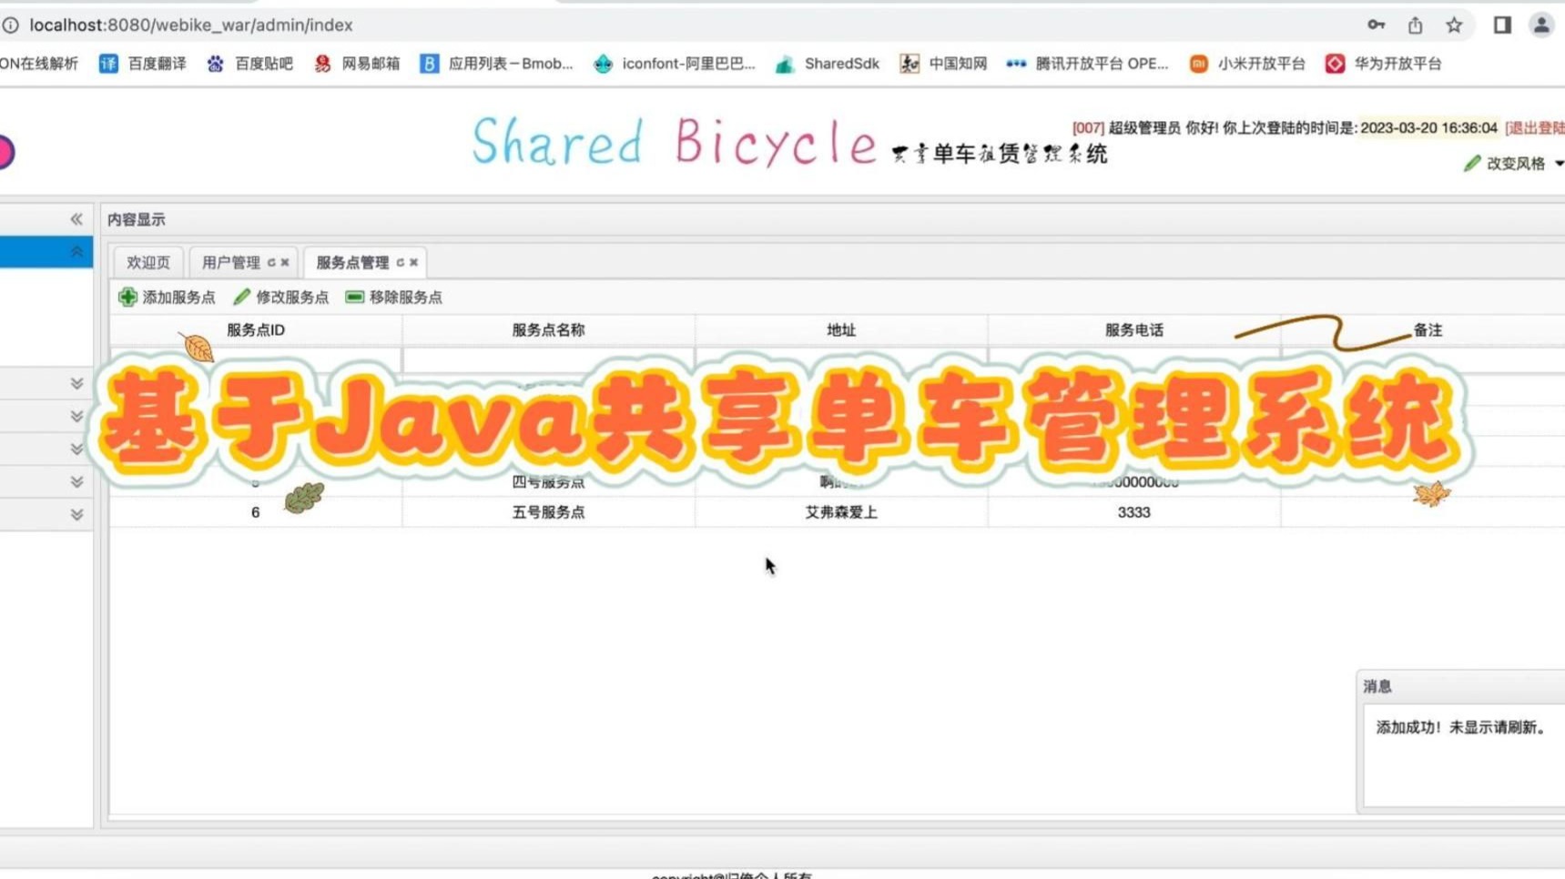This screenshot has width=1565, height=879.
Task: Select the 五号服务点 table row
Action: [547, 511]
